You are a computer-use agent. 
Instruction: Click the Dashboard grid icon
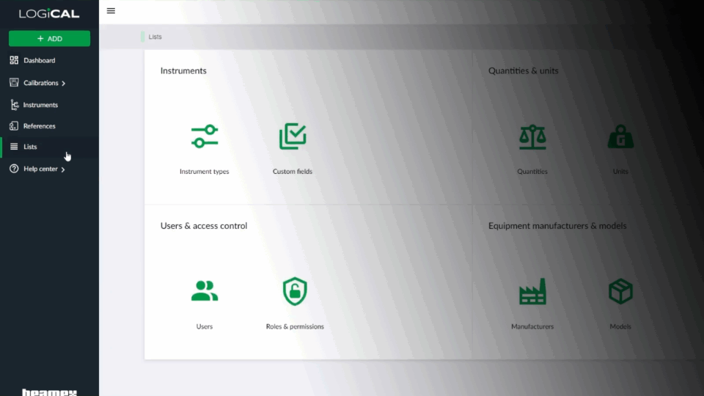[14, 60]
